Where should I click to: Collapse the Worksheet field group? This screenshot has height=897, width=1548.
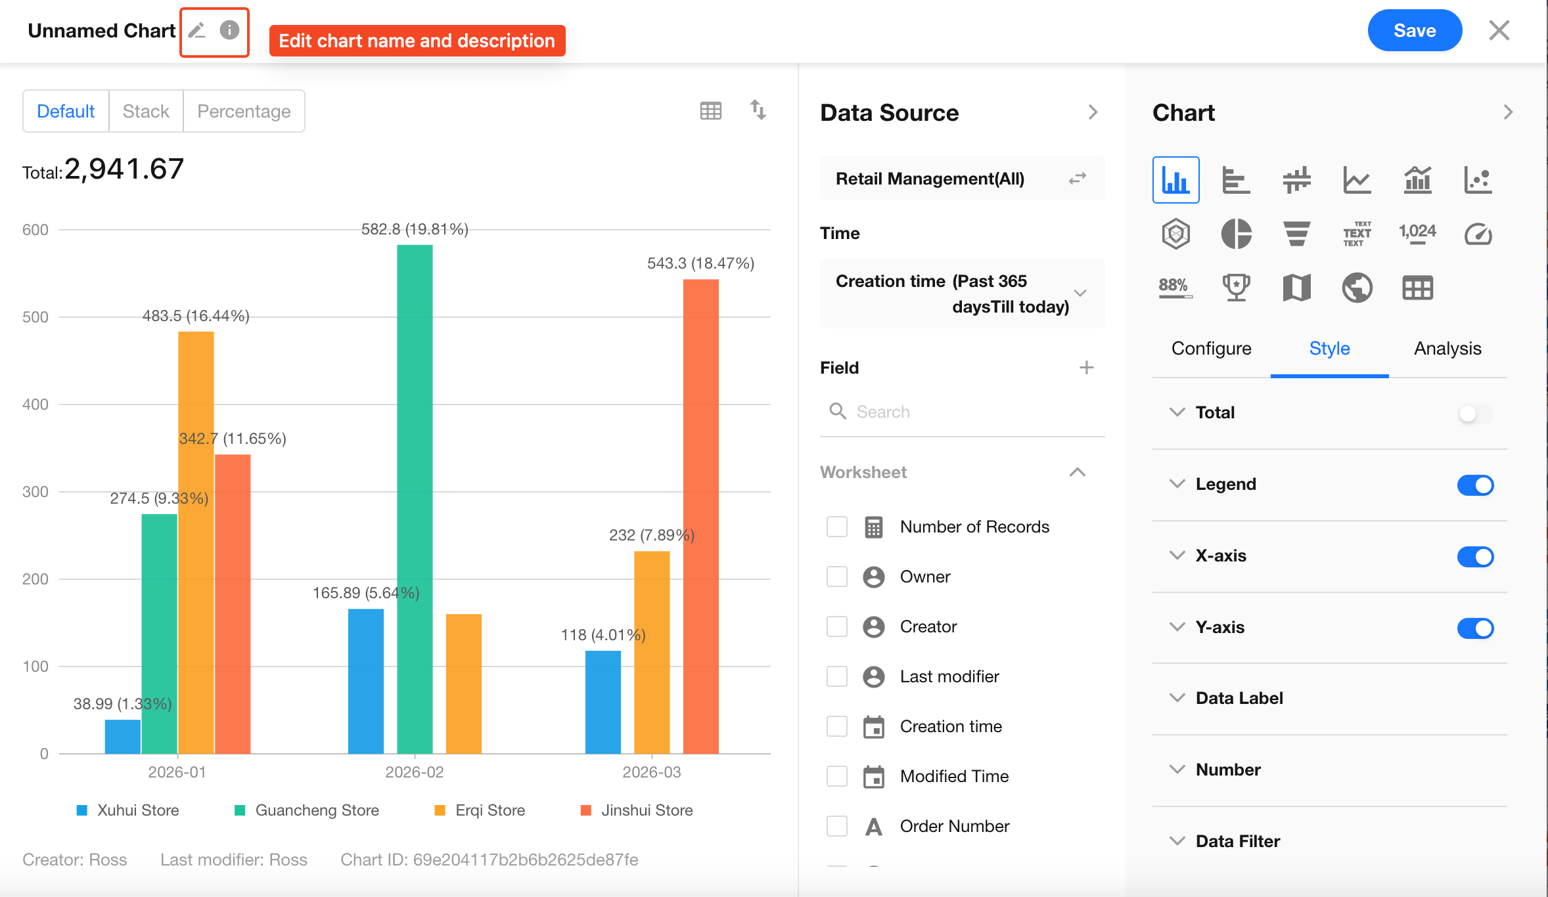pos(1077,472)
